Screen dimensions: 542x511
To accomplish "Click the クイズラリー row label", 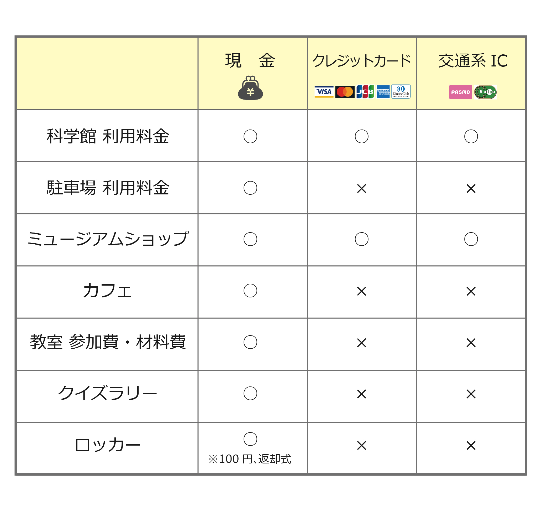I will pos(107,393).
